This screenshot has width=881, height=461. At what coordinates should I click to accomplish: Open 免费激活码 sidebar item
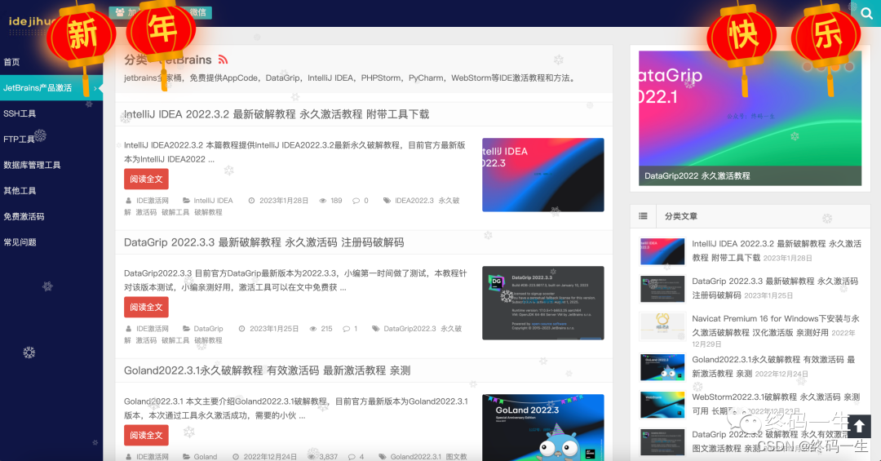24,216
